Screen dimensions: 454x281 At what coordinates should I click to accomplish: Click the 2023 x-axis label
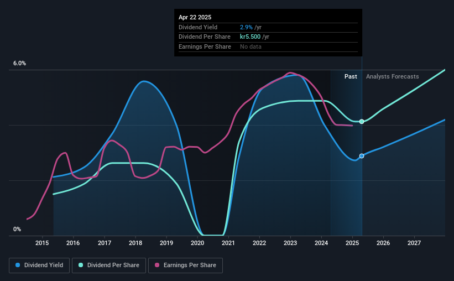[x=290, y=243]
